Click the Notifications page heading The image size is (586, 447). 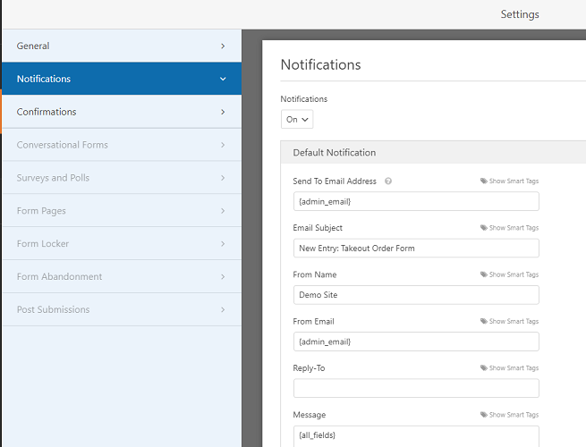click(320, 64)
